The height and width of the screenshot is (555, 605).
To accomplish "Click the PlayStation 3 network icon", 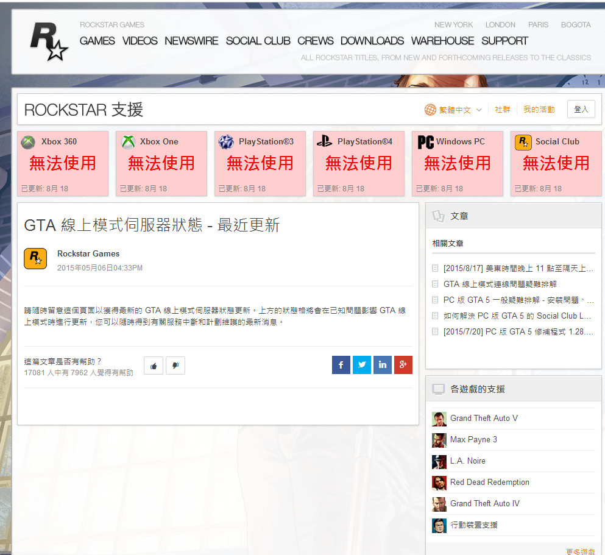I will (226, 142).
